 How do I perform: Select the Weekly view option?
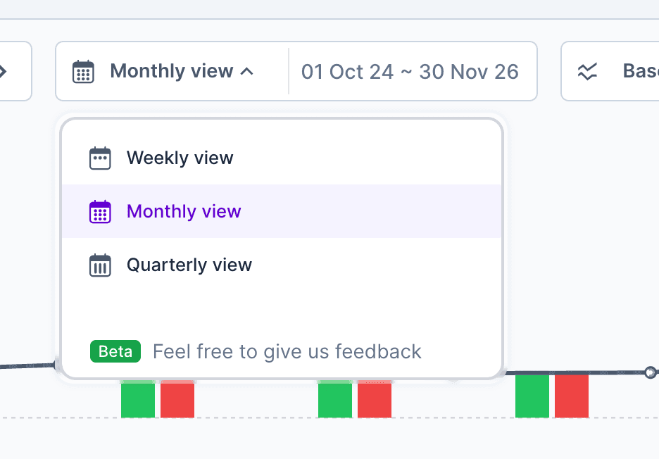click(180, 158)
